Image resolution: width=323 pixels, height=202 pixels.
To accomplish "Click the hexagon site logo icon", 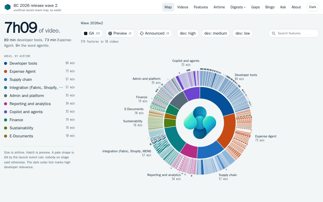I will click(x=8, y=7).
